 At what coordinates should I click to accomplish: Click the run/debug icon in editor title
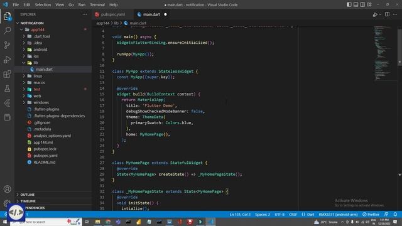coord(375,14)
